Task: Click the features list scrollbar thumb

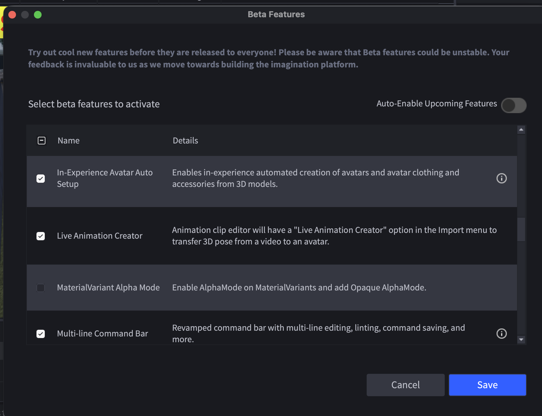Action: (x=521, y=229)
